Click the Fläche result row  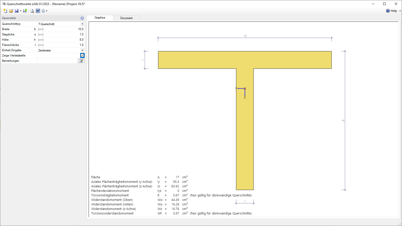tap(139, 177)
